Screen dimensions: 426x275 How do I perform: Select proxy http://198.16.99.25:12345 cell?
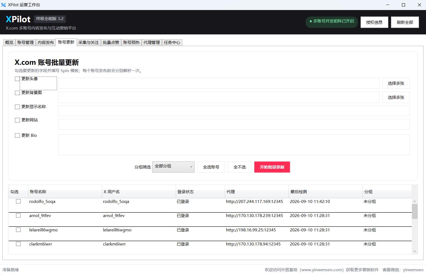(251, 230)
